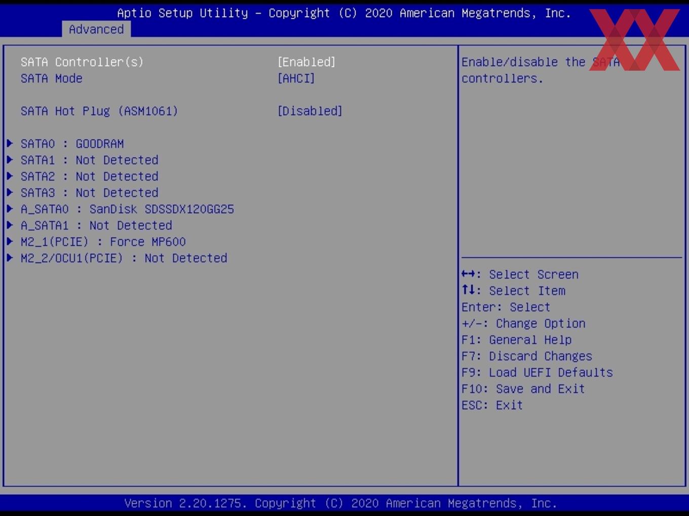Image resolution: width=689 pixels, height=516 pixels.
Task: Click the 'F7: Discard Changes' hint
Action: (527, 356)
